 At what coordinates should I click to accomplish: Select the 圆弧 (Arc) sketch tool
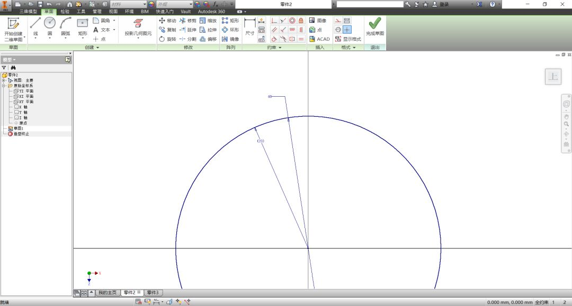point(65,27)
